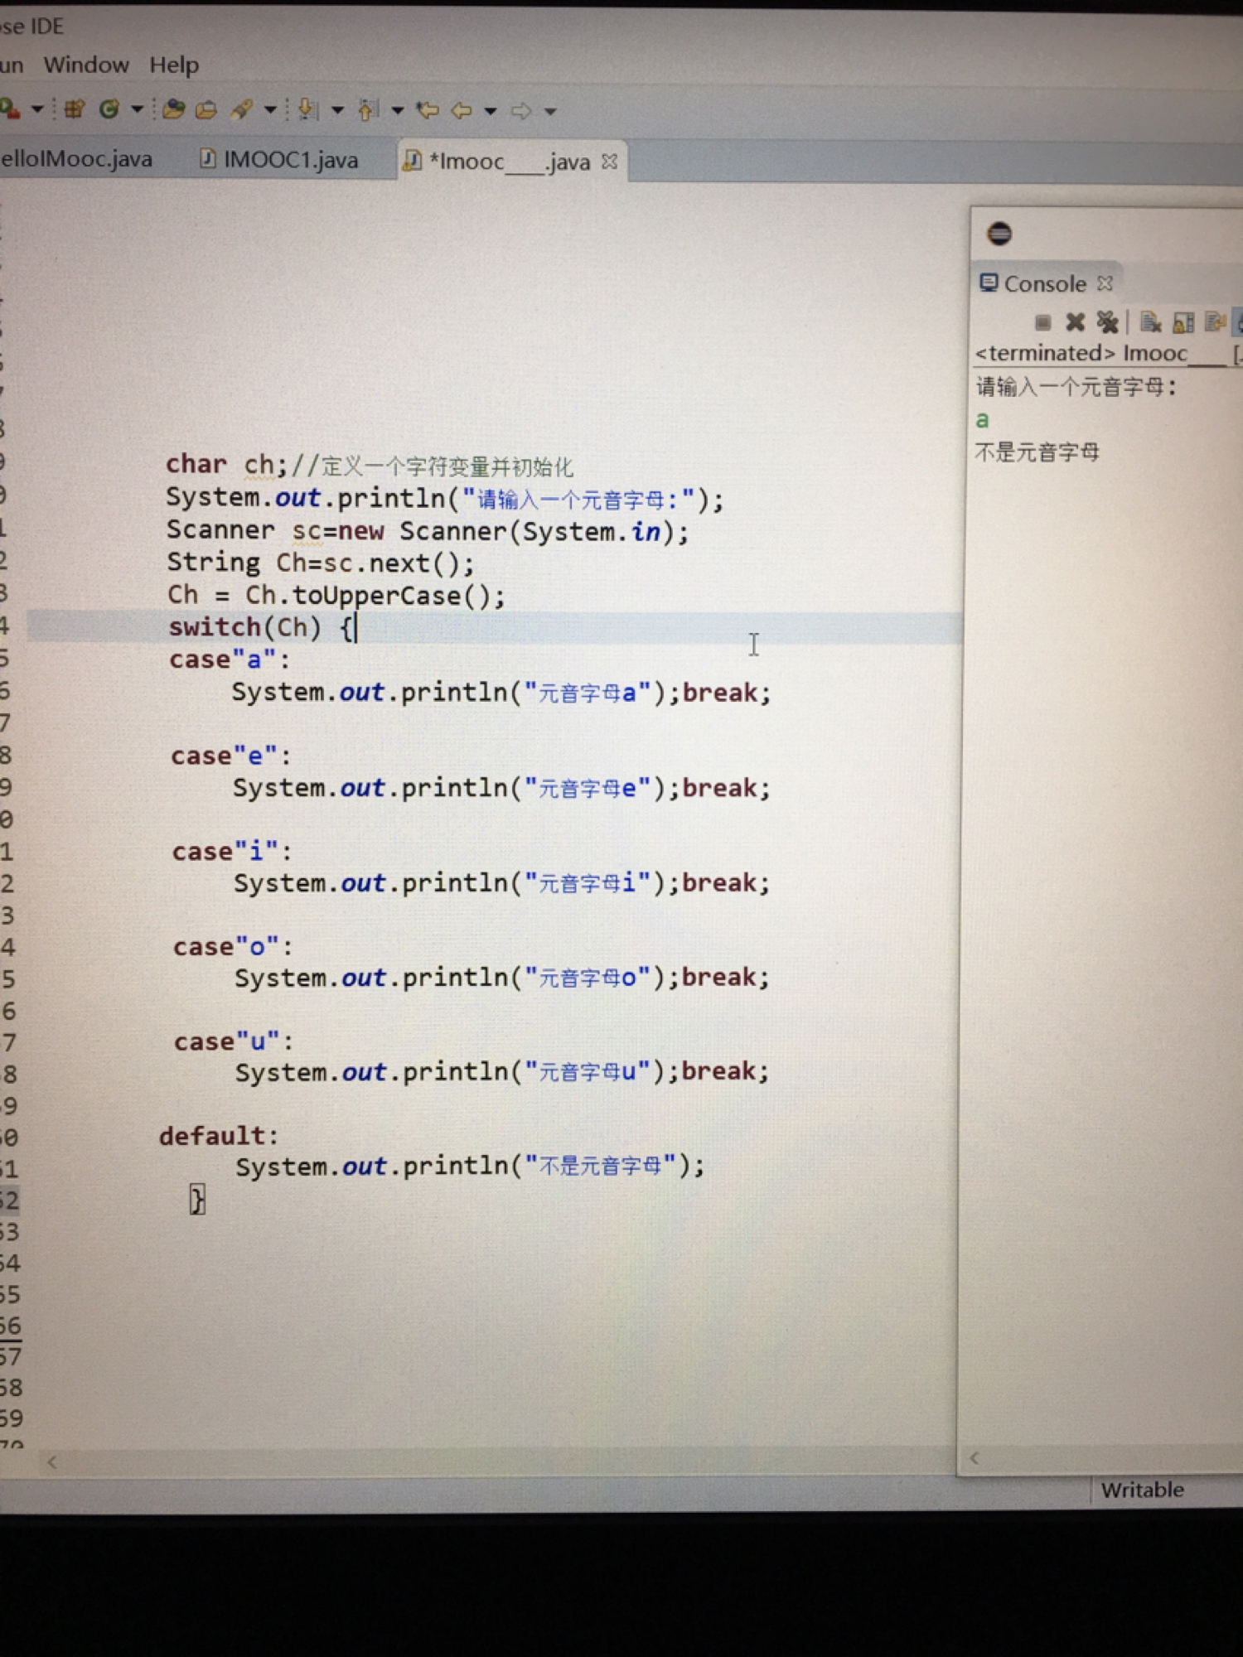This screenshot has width=1243, height=1657.
Task: Toggle the Scroll Lock console icon
Action: tap(1183, 322)
